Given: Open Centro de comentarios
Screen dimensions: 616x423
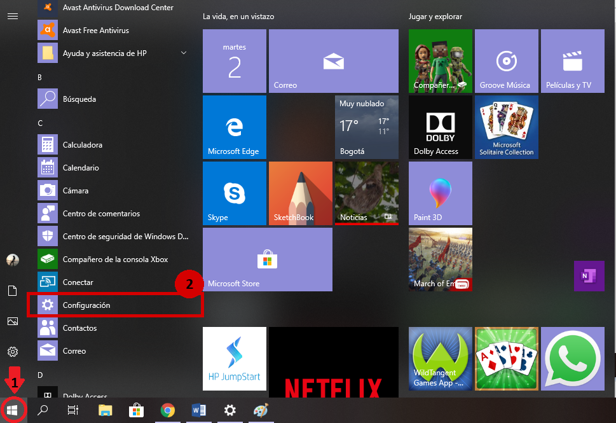Looking at the screenshot, I should (x=114, y=214).
